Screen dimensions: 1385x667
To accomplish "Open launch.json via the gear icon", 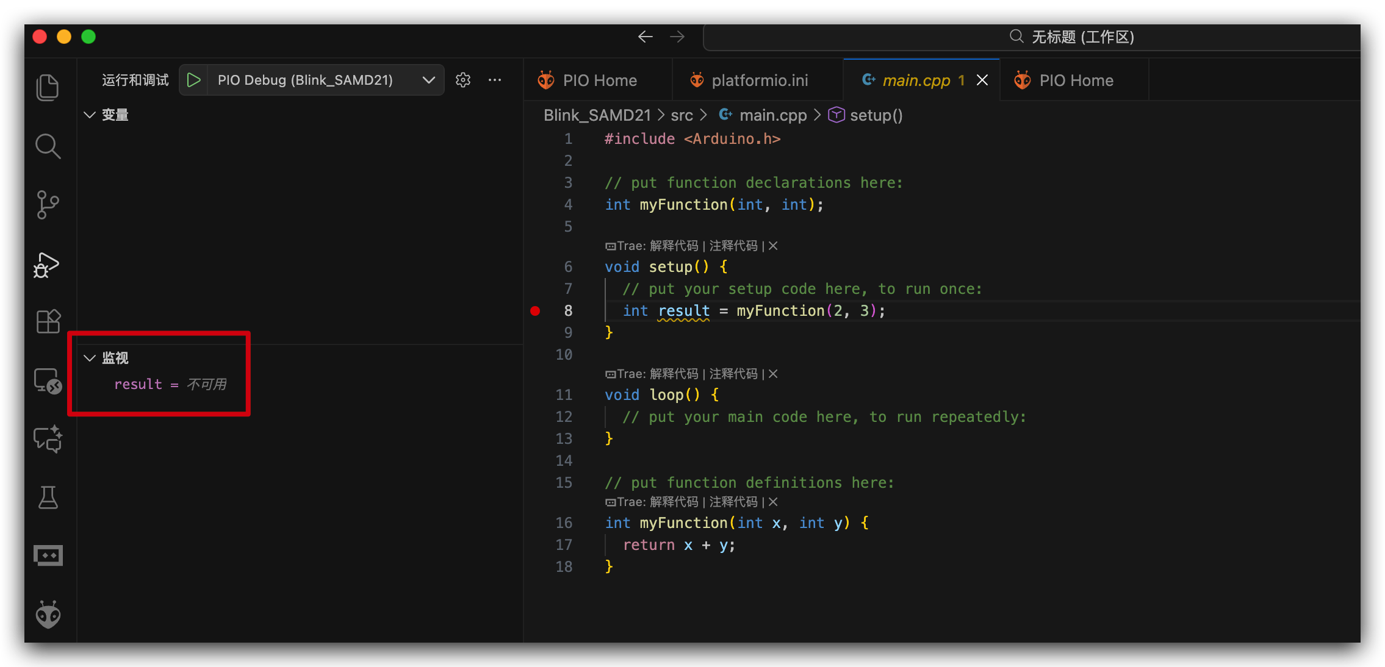I will pos(463,80).
